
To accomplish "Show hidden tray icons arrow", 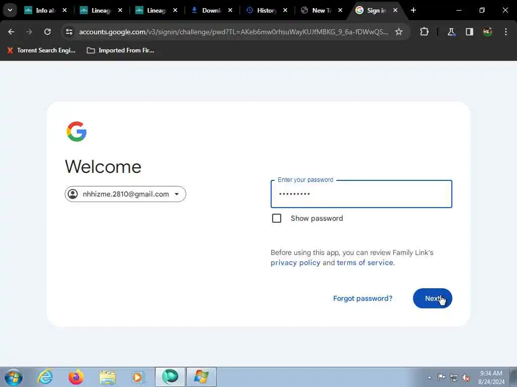I will [x=429, y=377].
